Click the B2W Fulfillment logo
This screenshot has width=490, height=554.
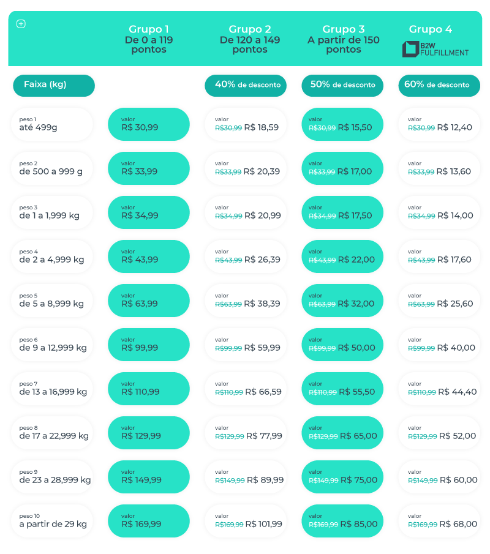pyautogui.click(x=435, y=49)
